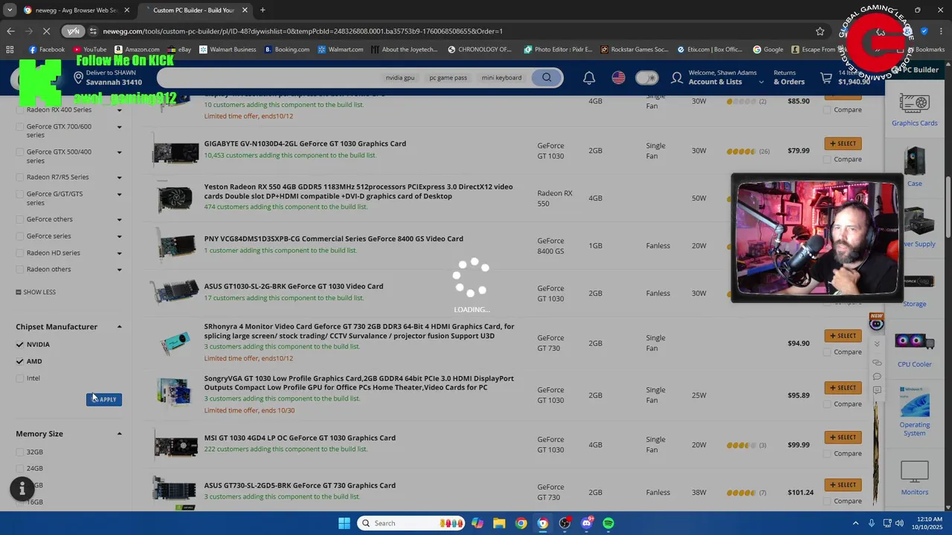Open Graphics Cards category in PC Builder sidebar

coord(914,109)
